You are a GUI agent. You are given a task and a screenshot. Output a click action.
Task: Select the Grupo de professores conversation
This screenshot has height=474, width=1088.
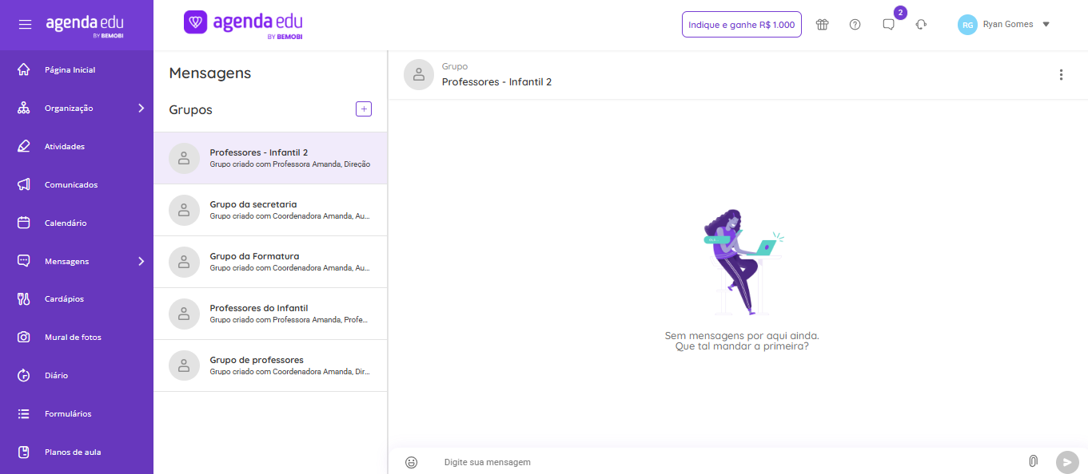point(270,365)
